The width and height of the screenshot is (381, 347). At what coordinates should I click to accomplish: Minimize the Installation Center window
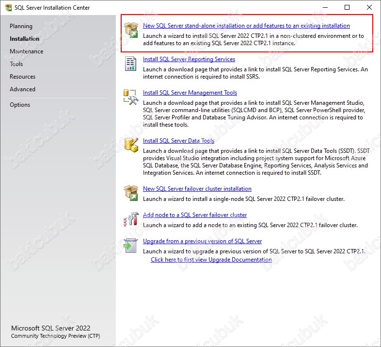(x=325, y=8)
